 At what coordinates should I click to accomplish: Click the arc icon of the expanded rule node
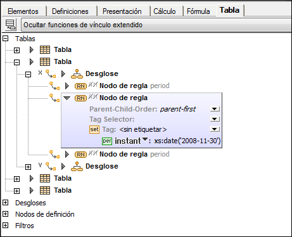coord(54,98)
